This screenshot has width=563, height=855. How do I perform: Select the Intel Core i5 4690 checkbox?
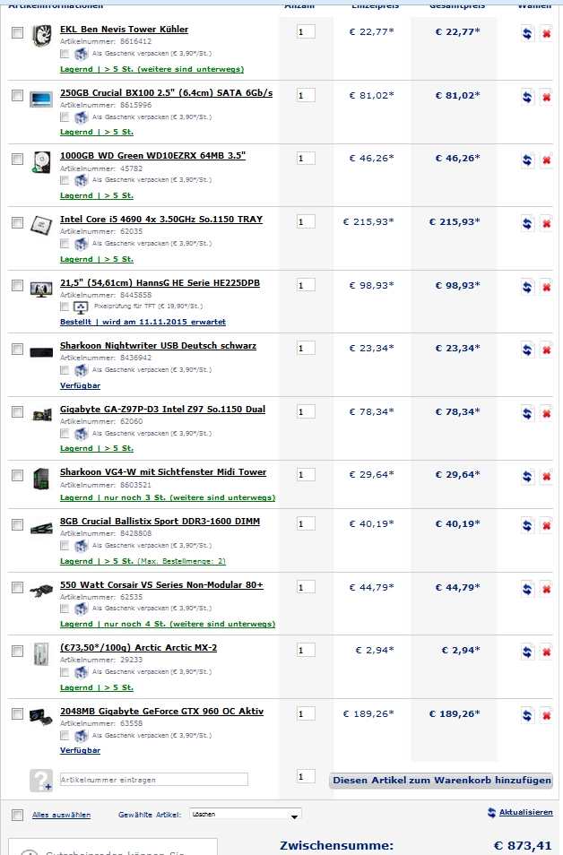[17, 222]
